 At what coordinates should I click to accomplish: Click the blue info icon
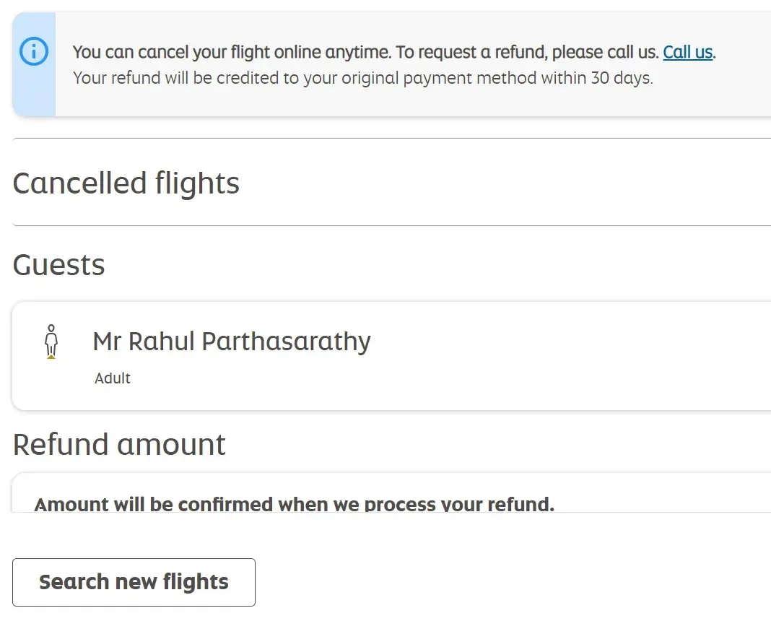coord(34,52)
